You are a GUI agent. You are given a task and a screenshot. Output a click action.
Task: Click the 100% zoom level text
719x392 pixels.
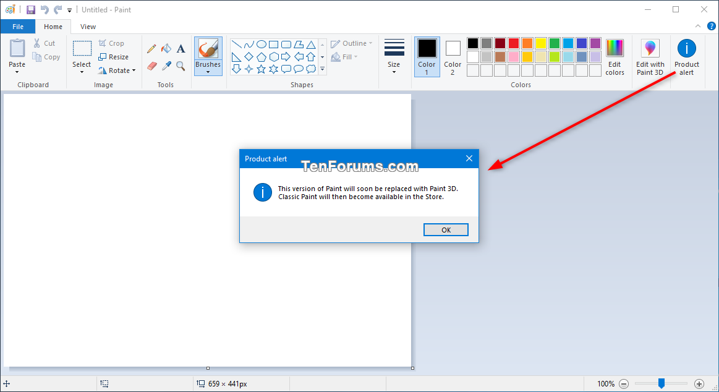click(x=606, y=384)
